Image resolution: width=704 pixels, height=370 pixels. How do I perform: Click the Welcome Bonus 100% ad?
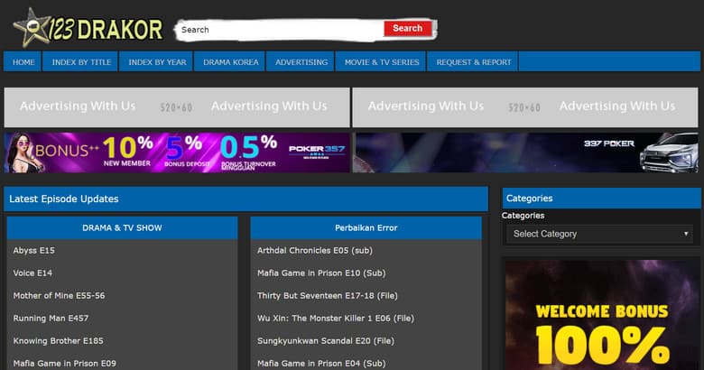click(x=600, y=316)
